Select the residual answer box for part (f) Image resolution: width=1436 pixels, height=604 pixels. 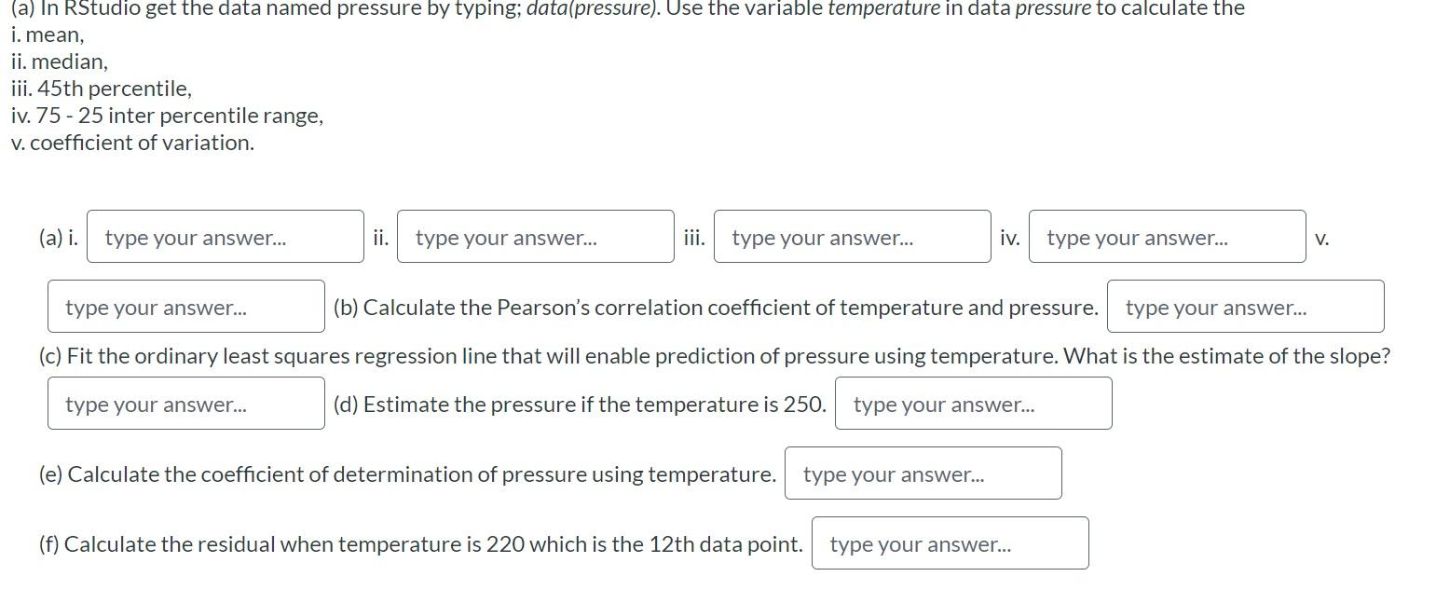pos(950,542)
